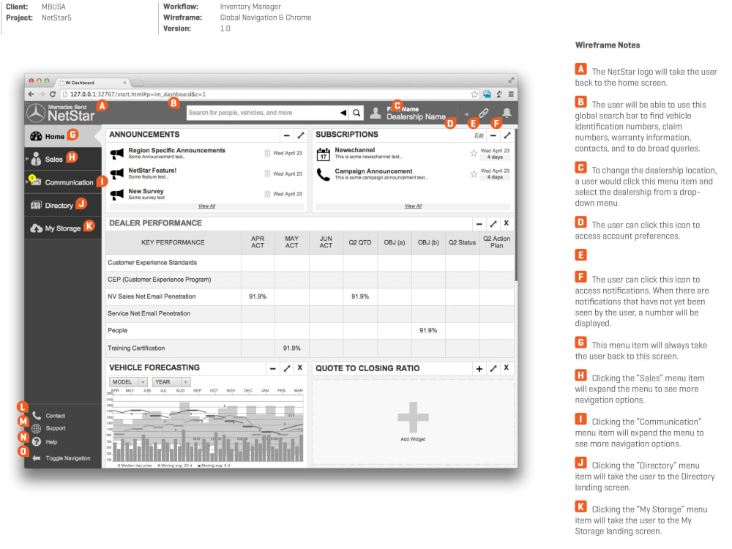This screenshot has width=732, height=549.
Task: Open My Storage in the sidebar
Action: tap(62, 228)
